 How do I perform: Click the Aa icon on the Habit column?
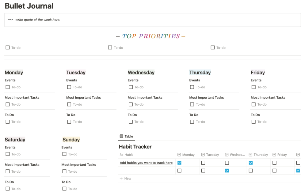click(x=122, y=155)
